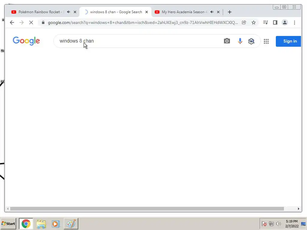Search by image camera icon
The width and height of the screenshot is (307, 230).
227,41
